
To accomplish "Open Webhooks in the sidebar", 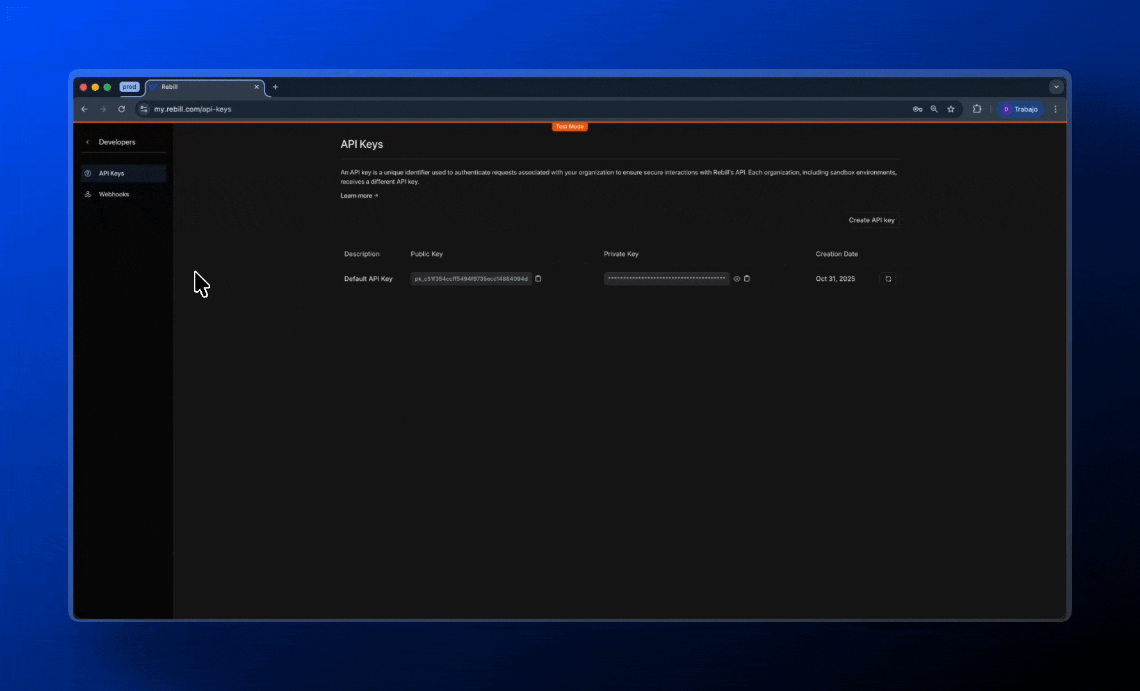I will [113, 195].
